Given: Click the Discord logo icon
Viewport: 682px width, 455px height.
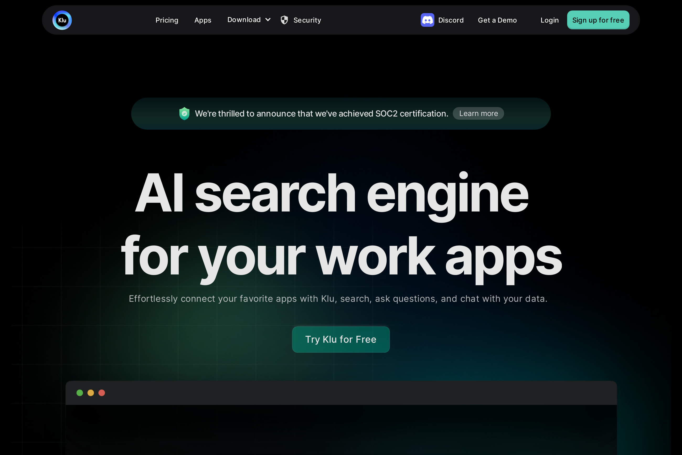Looking at the screenshot, I should pyautogui.click(x=427, y=20).
